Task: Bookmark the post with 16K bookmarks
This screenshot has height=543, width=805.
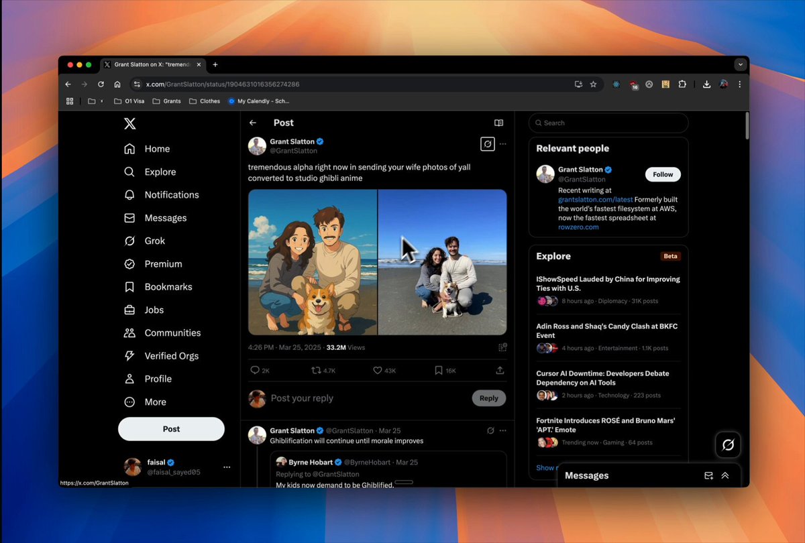Action: [445, 370]
